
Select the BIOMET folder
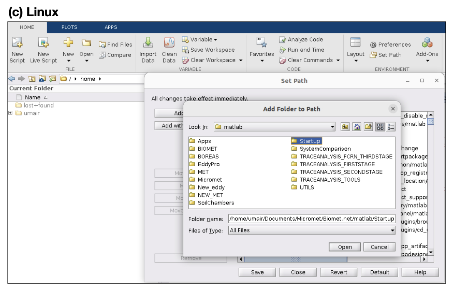203,149
